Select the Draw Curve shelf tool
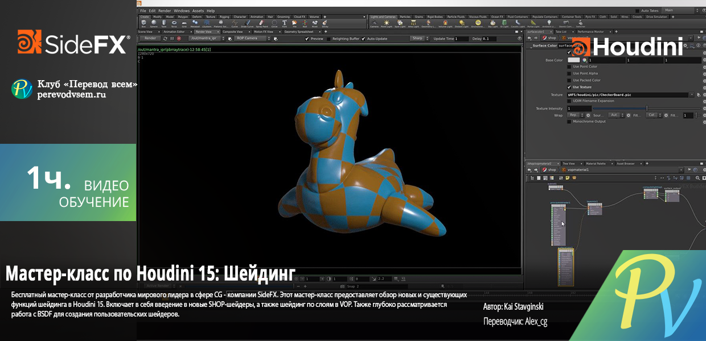 click(x=247, y=23)
